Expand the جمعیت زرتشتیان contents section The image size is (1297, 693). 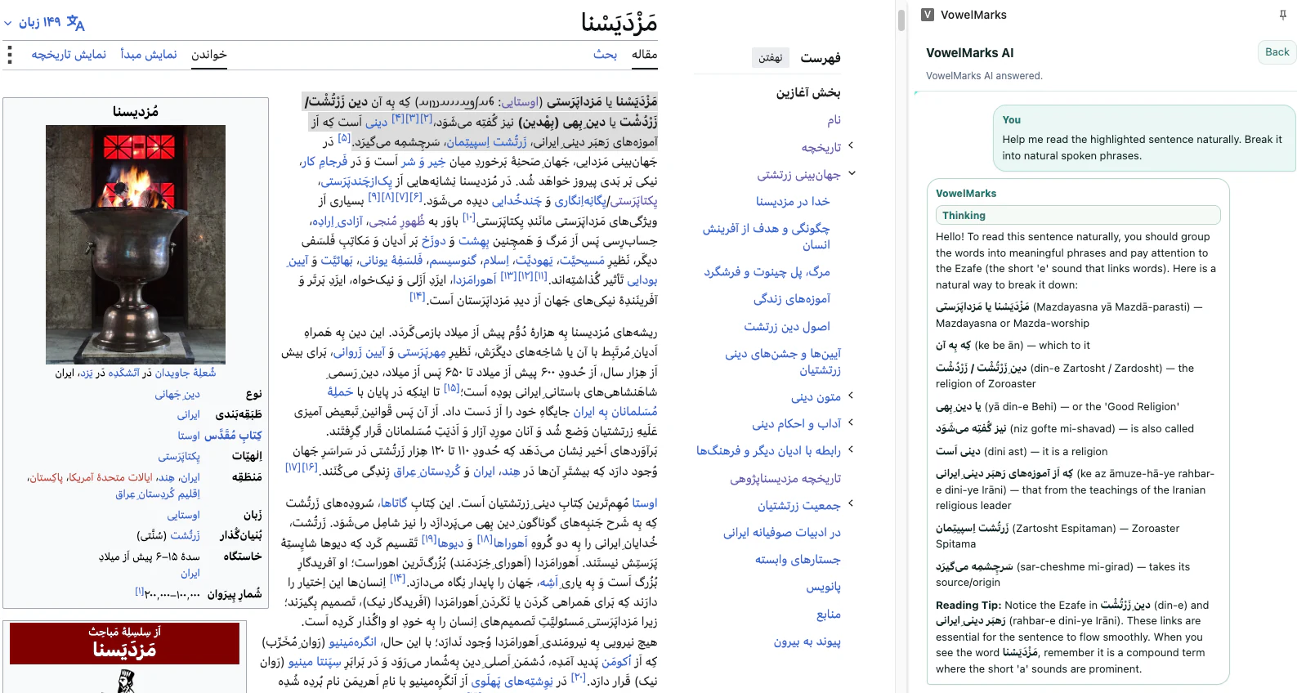click(851, 504)
